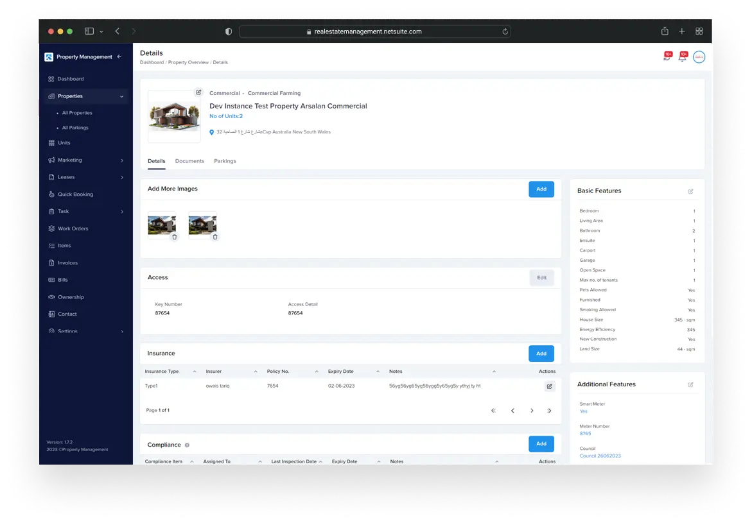Open Leases section icon
Image resolution: width=752 pixels, height=523 pixels.
coord(51,177)
